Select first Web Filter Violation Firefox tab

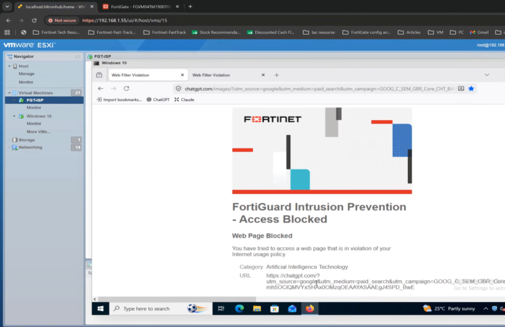click(x=148, y=75)
